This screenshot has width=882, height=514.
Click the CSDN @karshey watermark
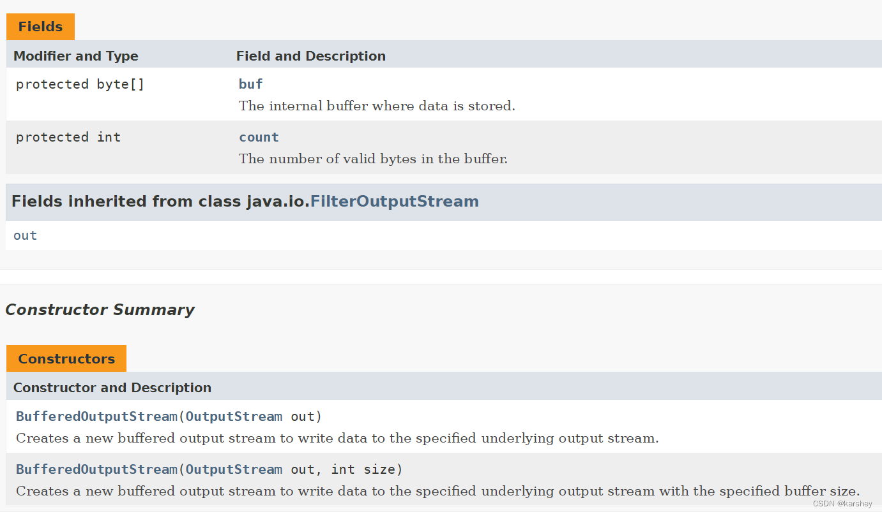842,504
